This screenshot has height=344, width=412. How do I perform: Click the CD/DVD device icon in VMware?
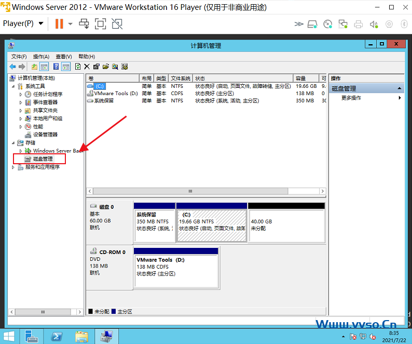pyautogui.click(x=327, y=24)
